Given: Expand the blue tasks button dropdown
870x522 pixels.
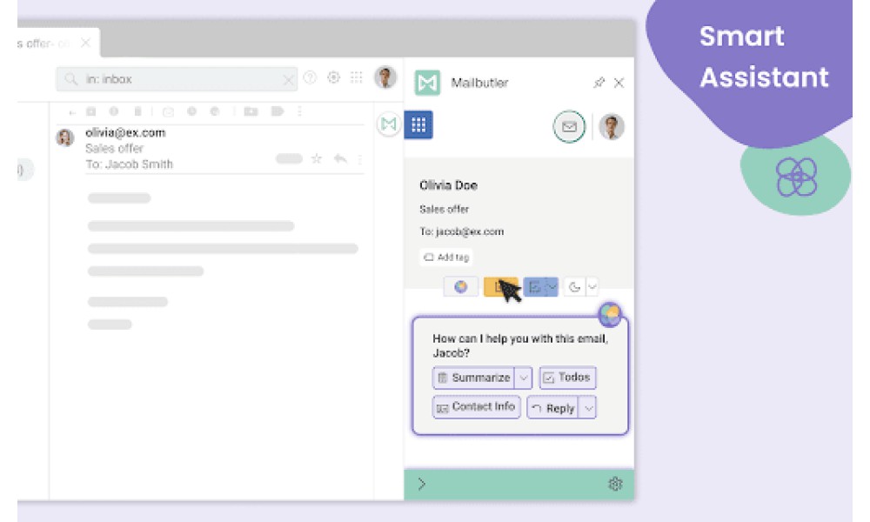Looking at the screenshot, I should pyautogui.click(x=552, y=287).
